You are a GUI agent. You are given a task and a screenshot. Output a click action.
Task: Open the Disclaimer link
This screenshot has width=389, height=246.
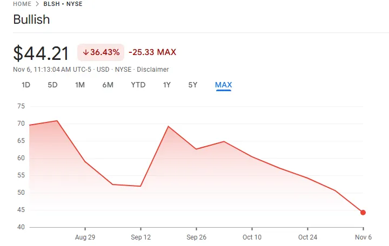153,70
